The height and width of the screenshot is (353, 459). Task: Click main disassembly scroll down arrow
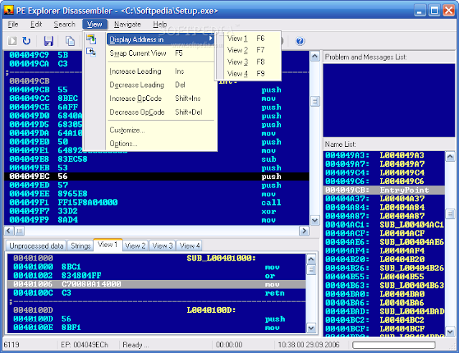[x=315, y=220]
